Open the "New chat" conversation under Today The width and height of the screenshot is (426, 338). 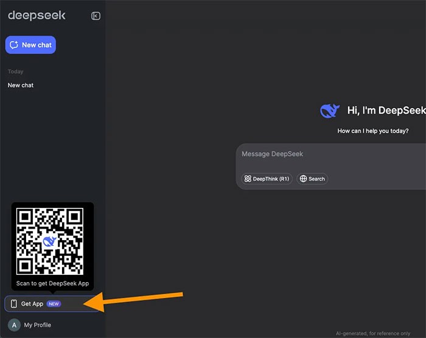tap(21, 85)
